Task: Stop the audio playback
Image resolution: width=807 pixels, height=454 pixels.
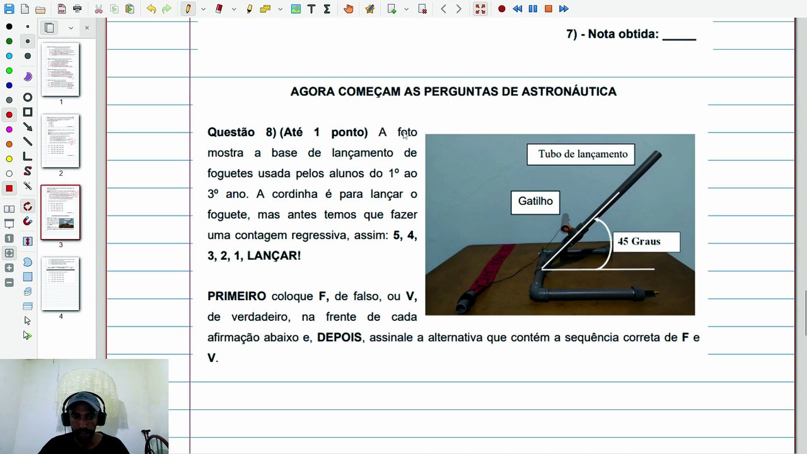Action: pyautogui.click(x=549, y=9)
